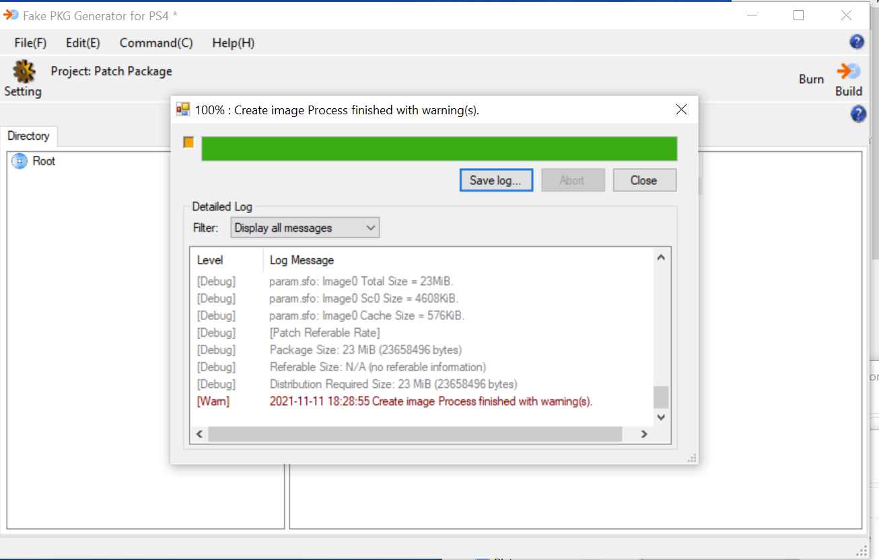Click the Save log... button

click(496, 180)
